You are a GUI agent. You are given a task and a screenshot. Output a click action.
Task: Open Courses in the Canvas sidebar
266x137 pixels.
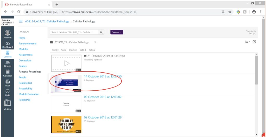coord(8,54)
